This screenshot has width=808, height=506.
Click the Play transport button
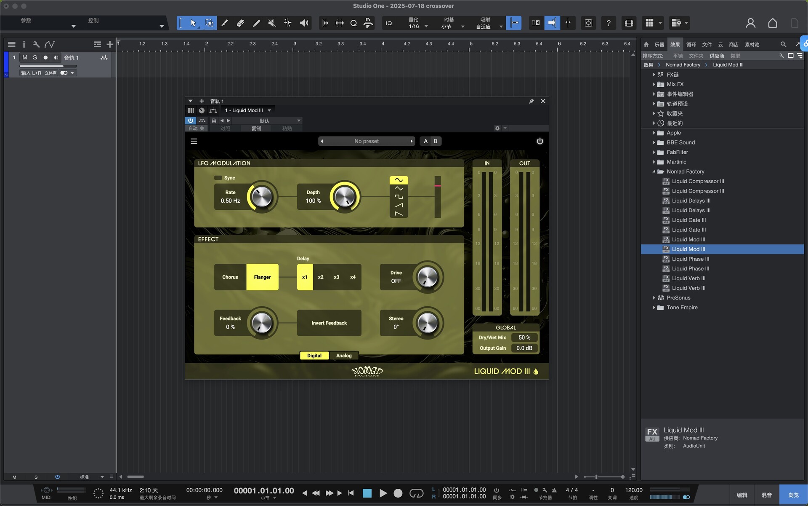click(x=383, y=493)
